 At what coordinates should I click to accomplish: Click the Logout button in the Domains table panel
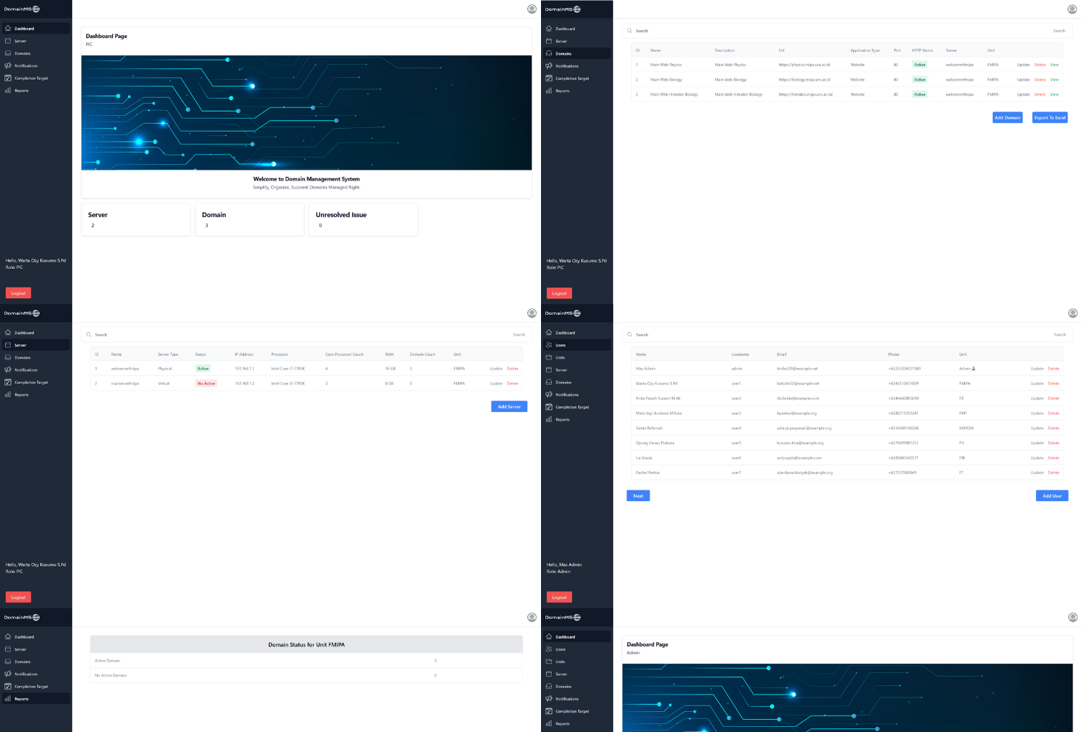point(559,293)
